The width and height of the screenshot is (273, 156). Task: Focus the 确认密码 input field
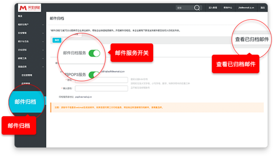[101, 88]
